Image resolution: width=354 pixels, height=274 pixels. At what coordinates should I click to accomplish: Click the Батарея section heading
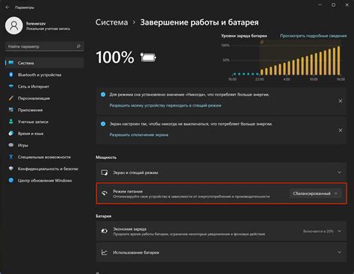[104, 216]
